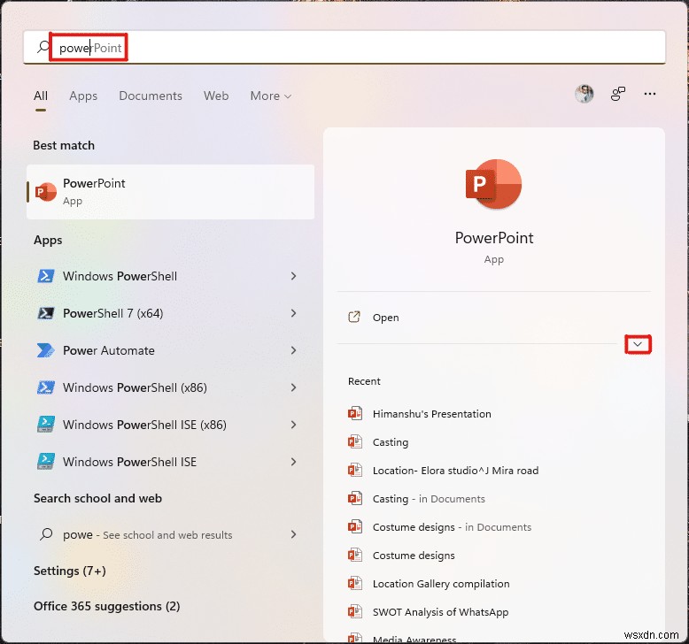The width and height of the screenshot is (689, 644).
Task: Click the Open icon with arrow
Action: (354, 317)
